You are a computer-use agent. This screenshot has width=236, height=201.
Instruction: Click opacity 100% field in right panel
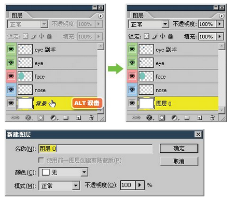click(207, 24)
